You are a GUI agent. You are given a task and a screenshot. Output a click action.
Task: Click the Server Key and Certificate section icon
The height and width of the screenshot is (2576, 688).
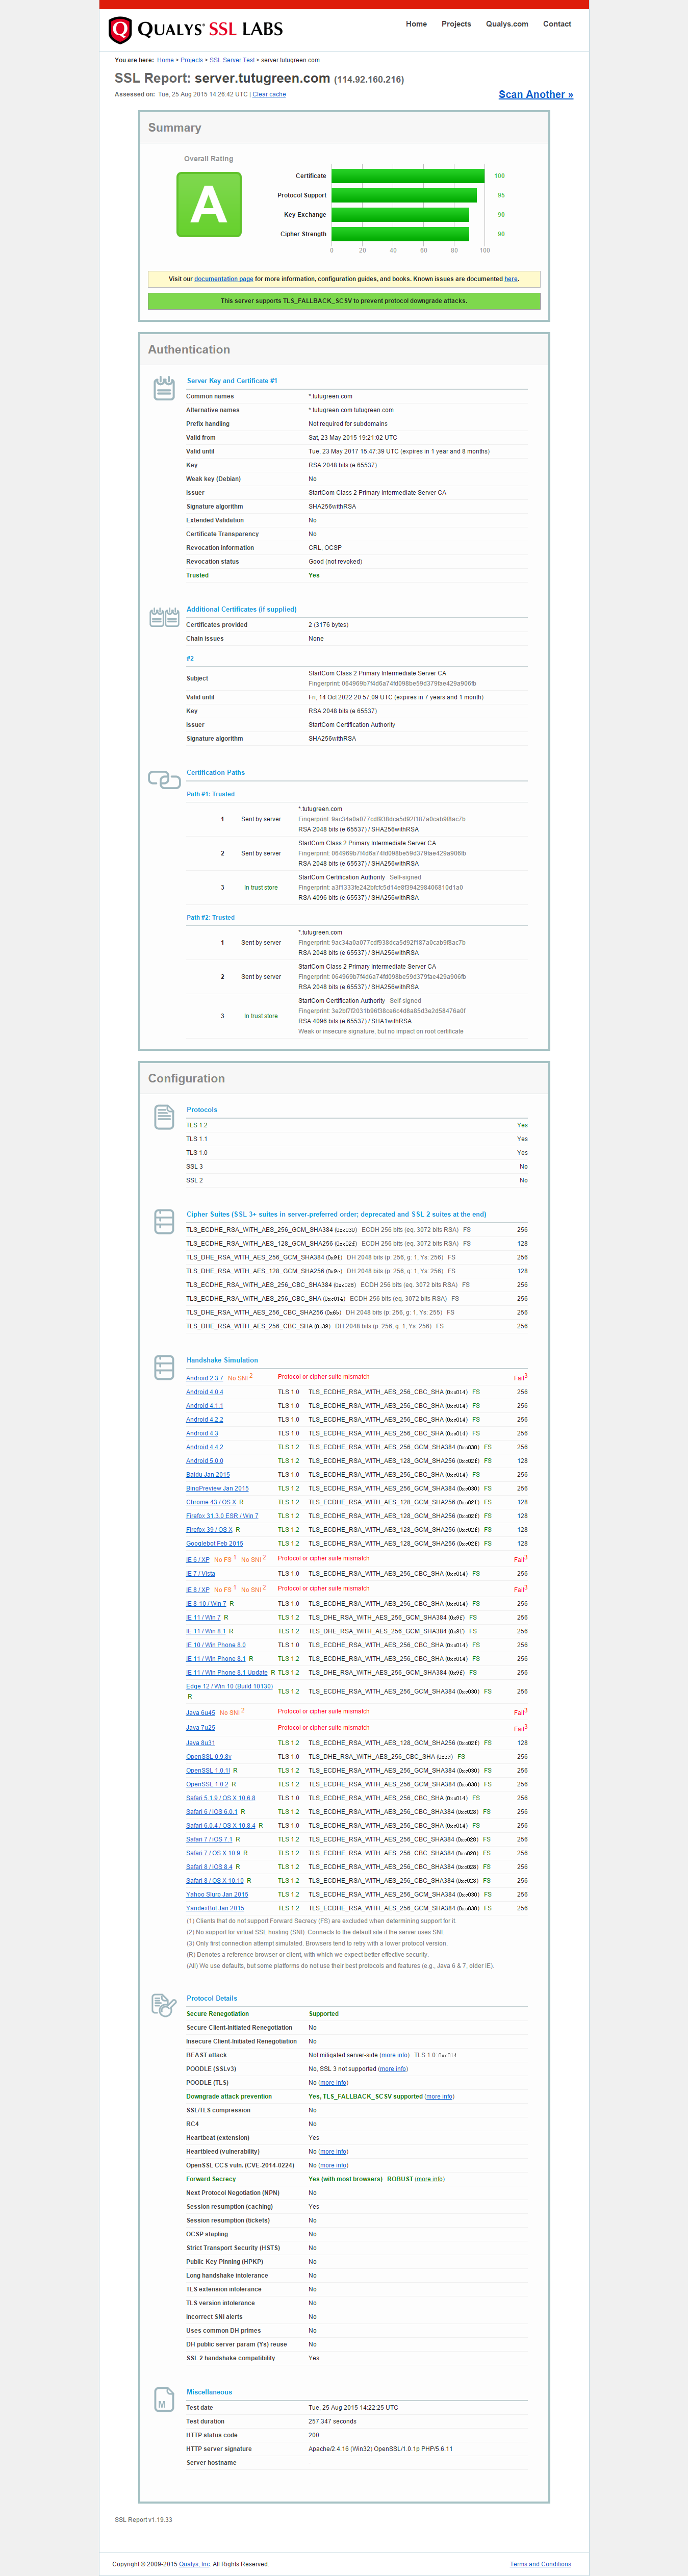point(164,388)
